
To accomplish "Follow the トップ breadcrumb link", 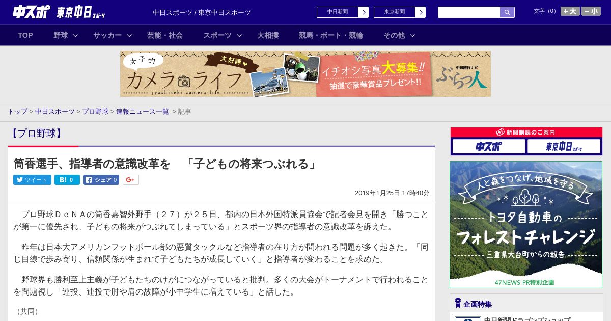I will coord(17,111).
